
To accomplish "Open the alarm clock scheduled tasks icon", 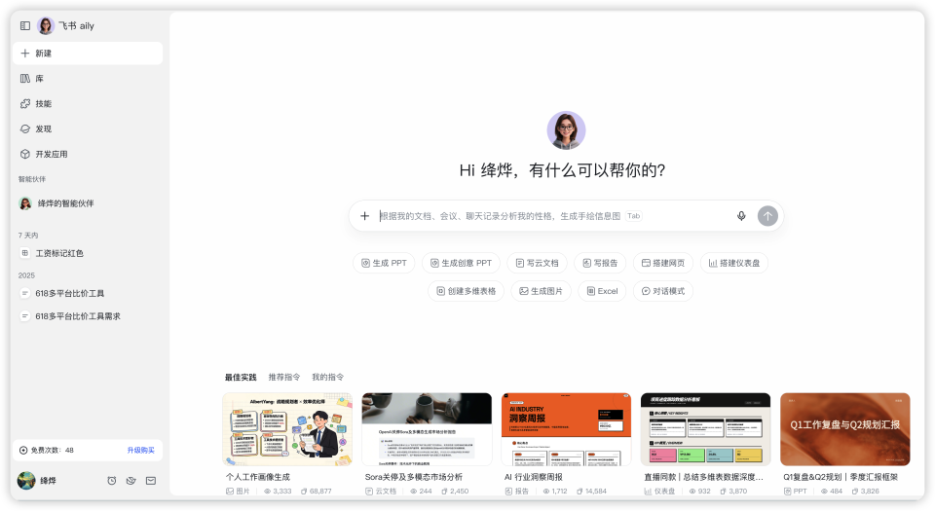I will pos(111,481).
